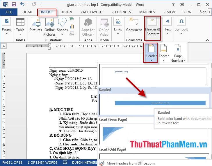Click the tab selector at ruler corner
Screen dimensions: 212x166
pyautogui.click(x=4, y=46)
